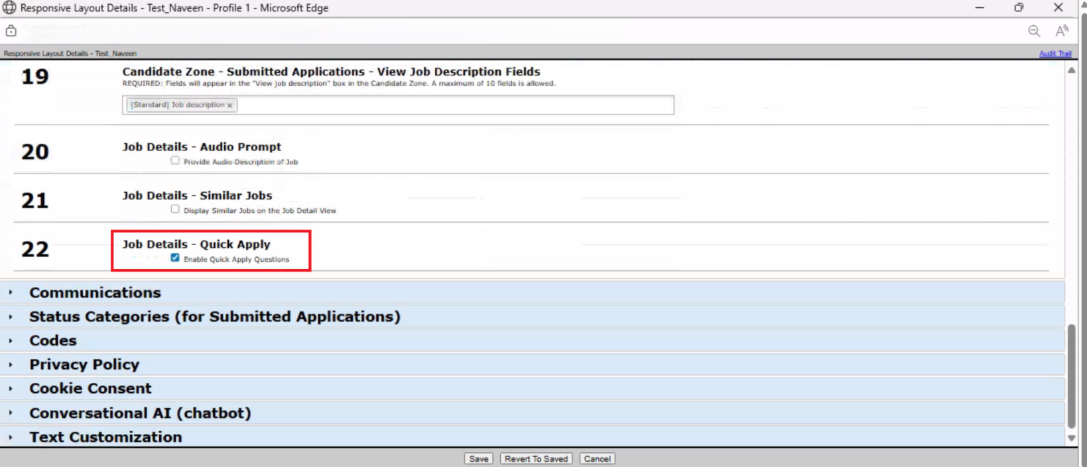The image size is (1087, 467).
Task: Expand the Communications section
Action: click(x=95, y=293)
